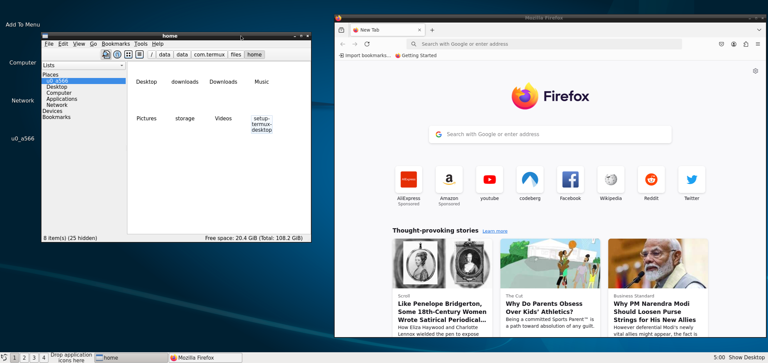Click the files breadcrumb tab in file manager

tap(236, 54)
